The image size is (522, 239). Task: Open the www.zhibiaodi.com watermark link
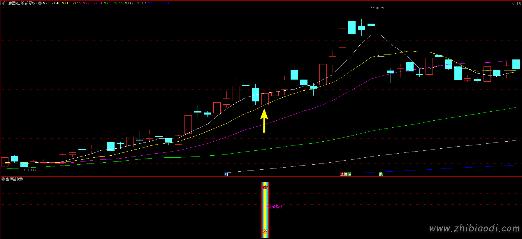point(474,229)
